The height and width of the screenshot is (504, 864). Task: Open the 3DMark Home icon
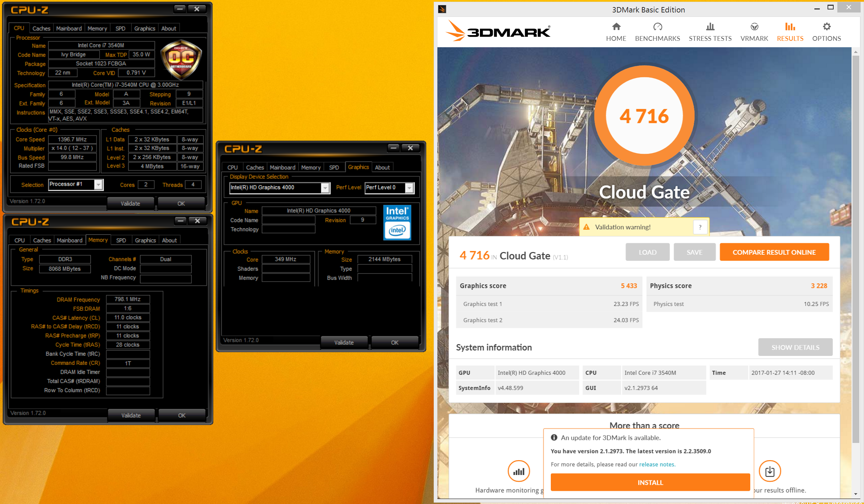616,26
